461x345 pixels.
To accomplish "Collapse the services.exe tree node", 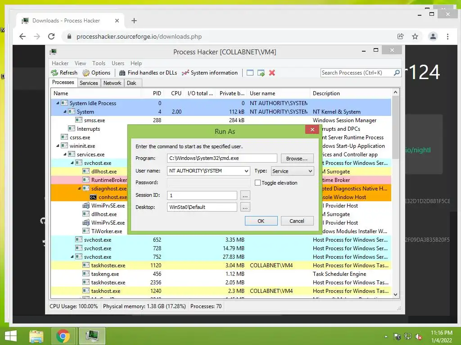I will tap(65, 154).
